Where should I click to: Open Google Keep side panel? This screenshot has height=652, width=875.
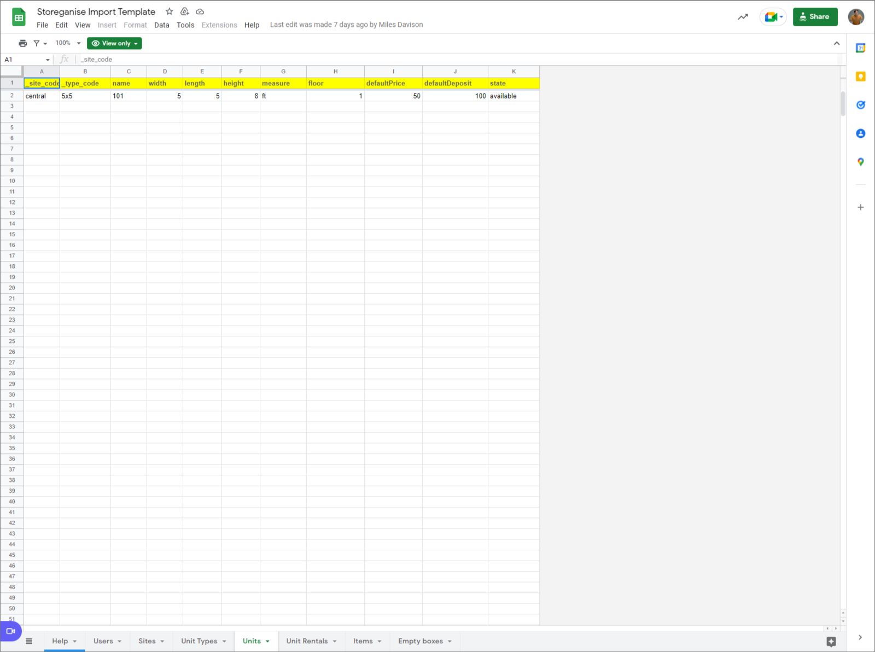(861, 77)
